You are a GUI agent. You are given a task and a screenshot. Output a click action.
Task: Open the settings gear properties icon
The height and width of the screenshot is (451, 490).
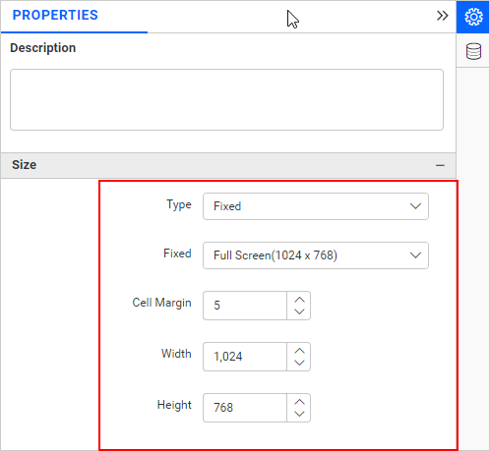tap(473, 17)
